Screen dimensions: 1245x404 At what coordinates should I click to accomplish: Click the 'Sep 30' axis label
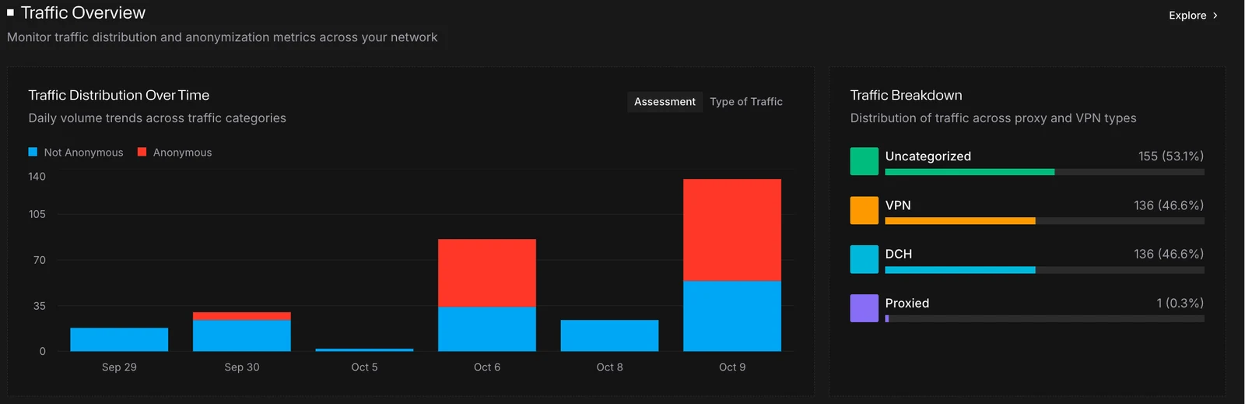(x=242, y=367)
